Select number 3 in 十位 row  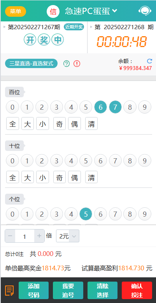(56, 161)
